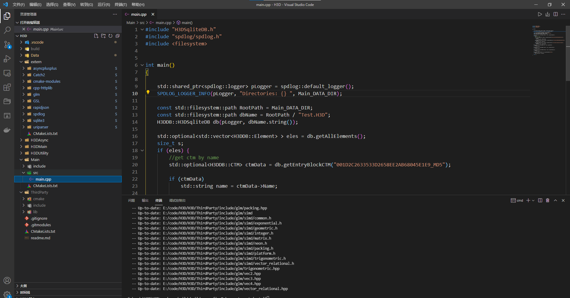
Task: Close the bottom terminal panel
Action: [x=563, y=200]
